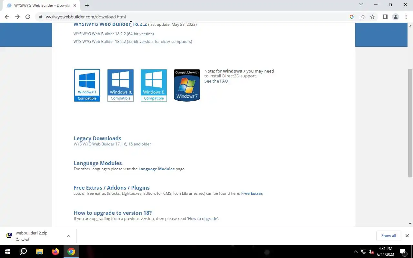Image resolution: width=413 pixels, height=258 pixels.
Task: Open the network status tray icon
Action: 364,252
